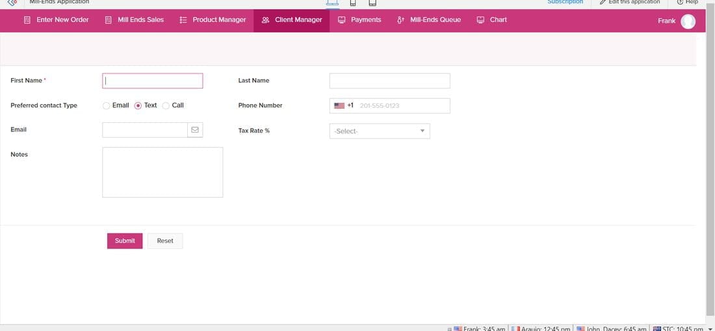This screenshot has width=715, height=331.
Task: Focus the First Name input field
Action: point(152,81)
